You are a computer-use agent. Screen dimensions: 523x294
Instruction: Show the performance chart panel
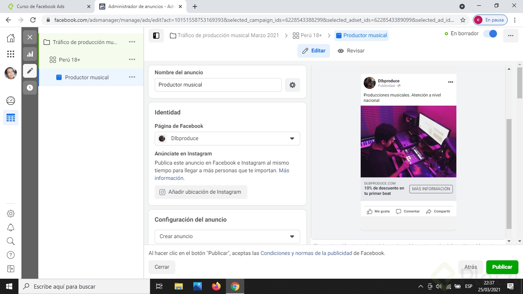[30, 54]
